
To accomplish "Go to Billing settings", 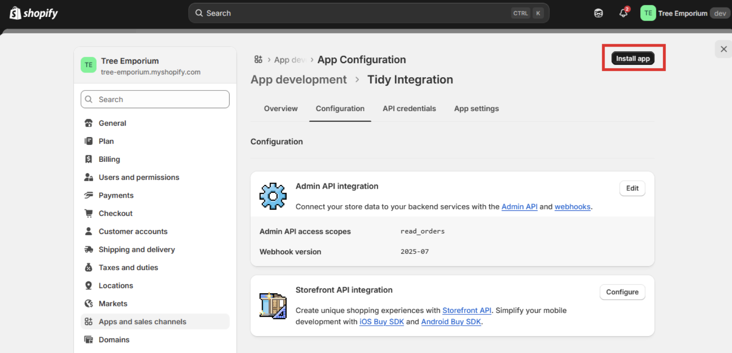I will tap(155, 159).
